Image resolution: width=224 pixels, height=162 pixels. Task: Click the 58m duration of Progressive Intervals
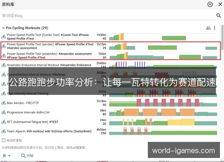click(x=103, y=111)
